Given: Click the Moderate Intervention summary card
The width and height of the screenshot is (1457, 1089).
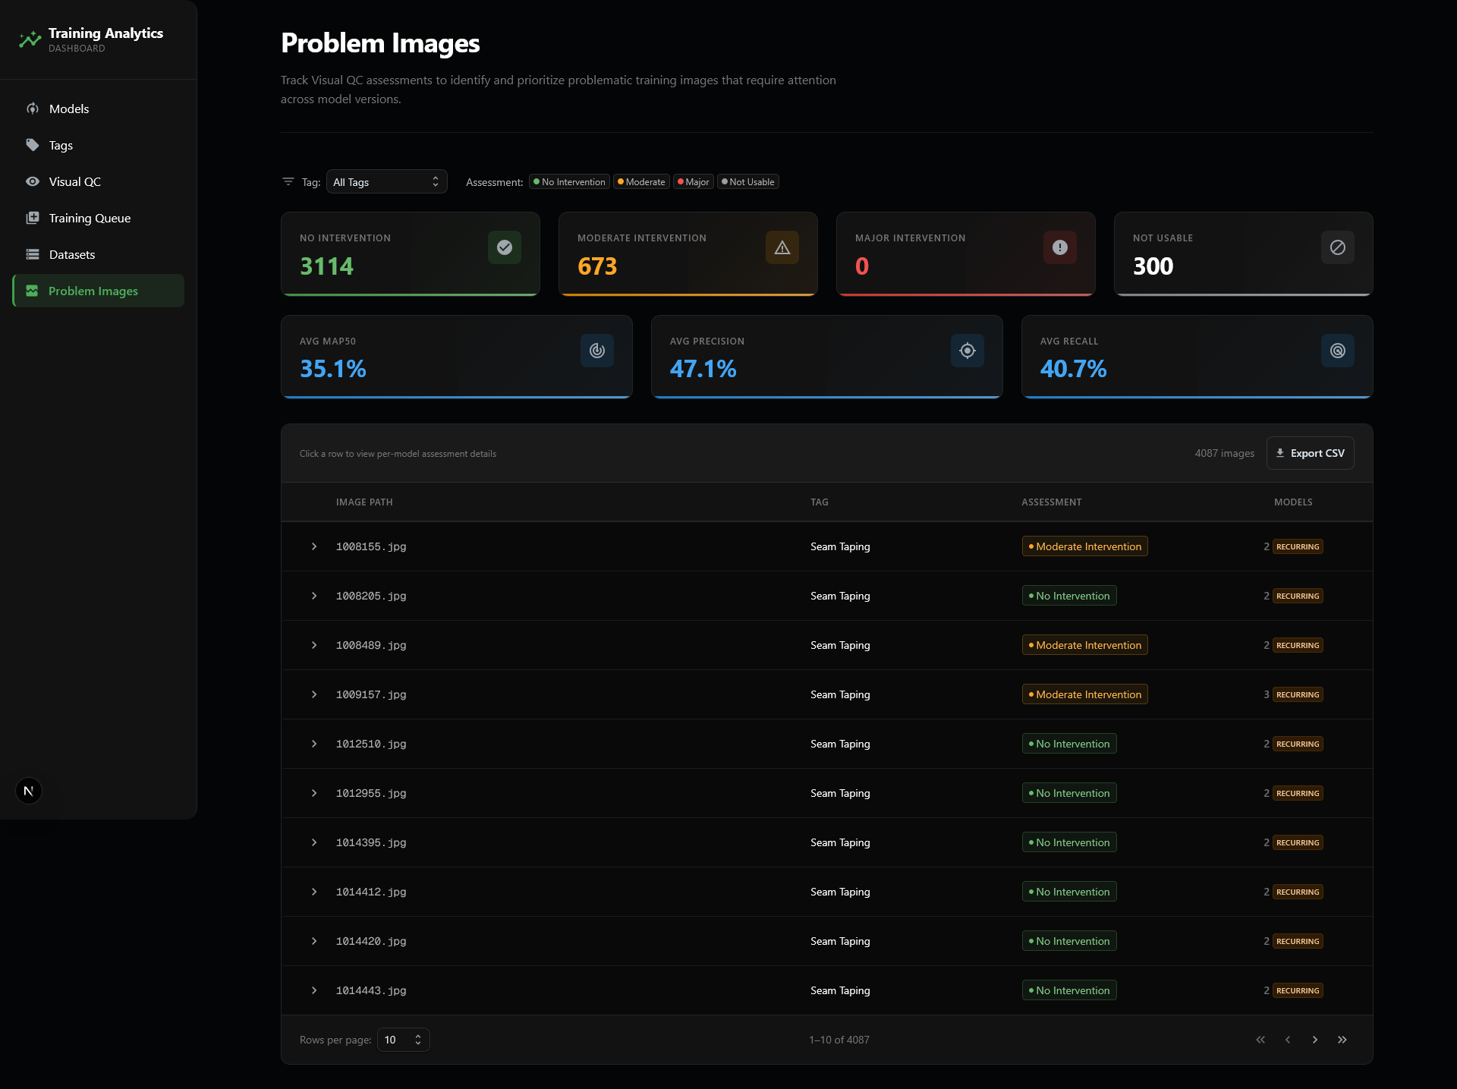Looking at the screenshot, I should (688, 253).
